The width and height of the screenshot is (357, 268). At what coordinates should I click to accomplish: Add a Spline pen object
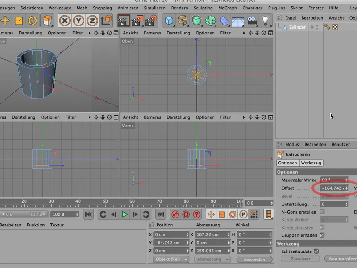point(183,21)
